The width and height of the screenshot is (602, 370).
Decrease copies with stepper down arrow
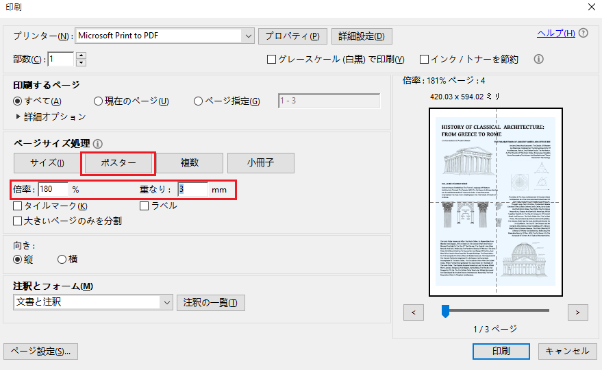pyautogui.click(x=81, y=62)
